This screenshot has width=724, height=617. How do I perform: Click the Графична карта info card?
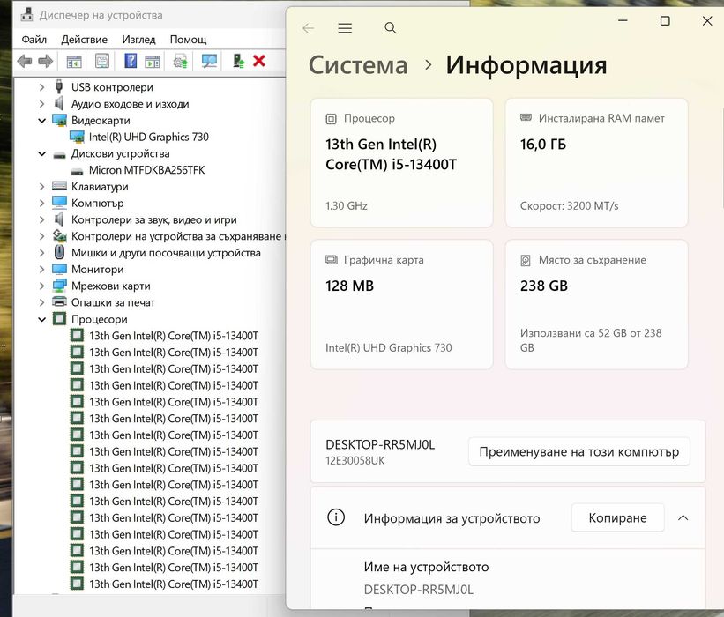[x=402, y=304]
